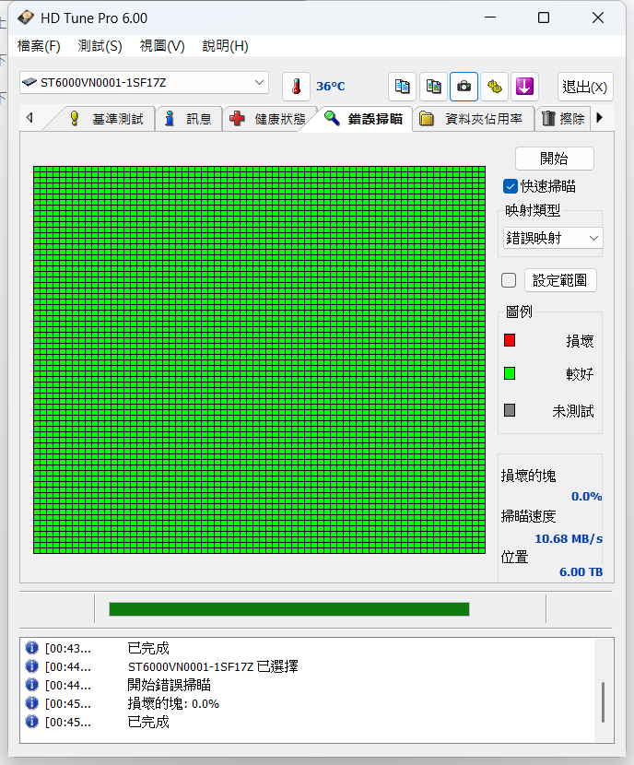Click the 退出(X) exit button
The height and width of the screenshot is (765, 634).
click(585, 87)
